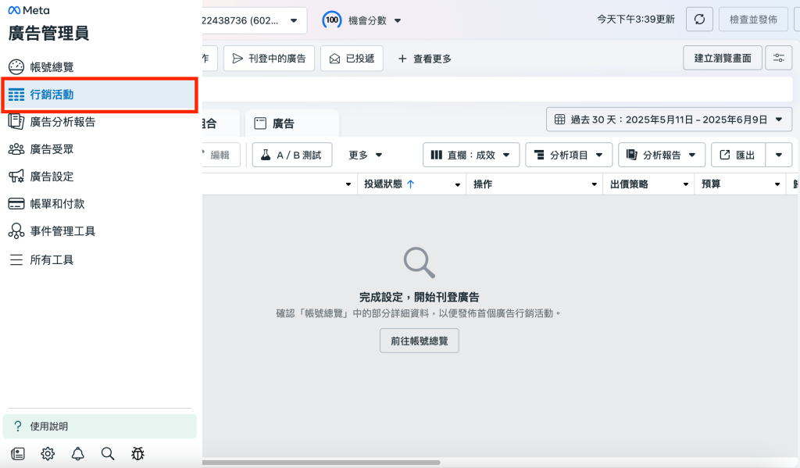
Task: Open the view customization sliders icon
Action: click(778, 58)
